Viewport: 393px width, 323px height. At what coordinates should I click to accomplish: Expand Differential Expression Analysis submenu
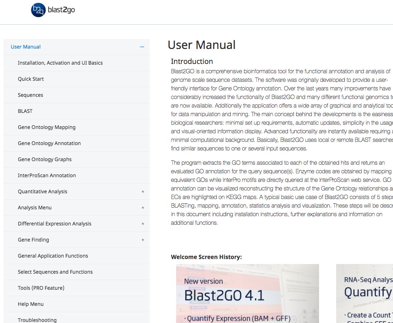[143, 224]
